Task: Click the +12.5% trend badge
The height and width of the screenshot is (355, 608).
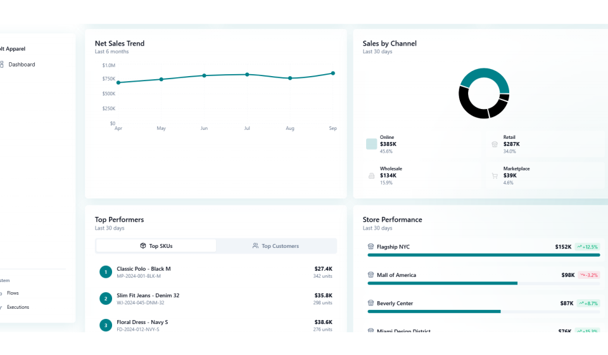Action: 587,247
